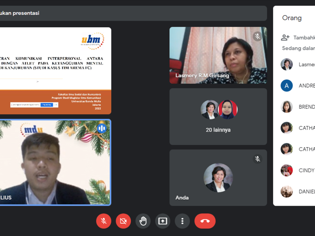This screenshot has height=236, width=315.
Task: Select Lasmery name in people list
Action: (307, 65)
